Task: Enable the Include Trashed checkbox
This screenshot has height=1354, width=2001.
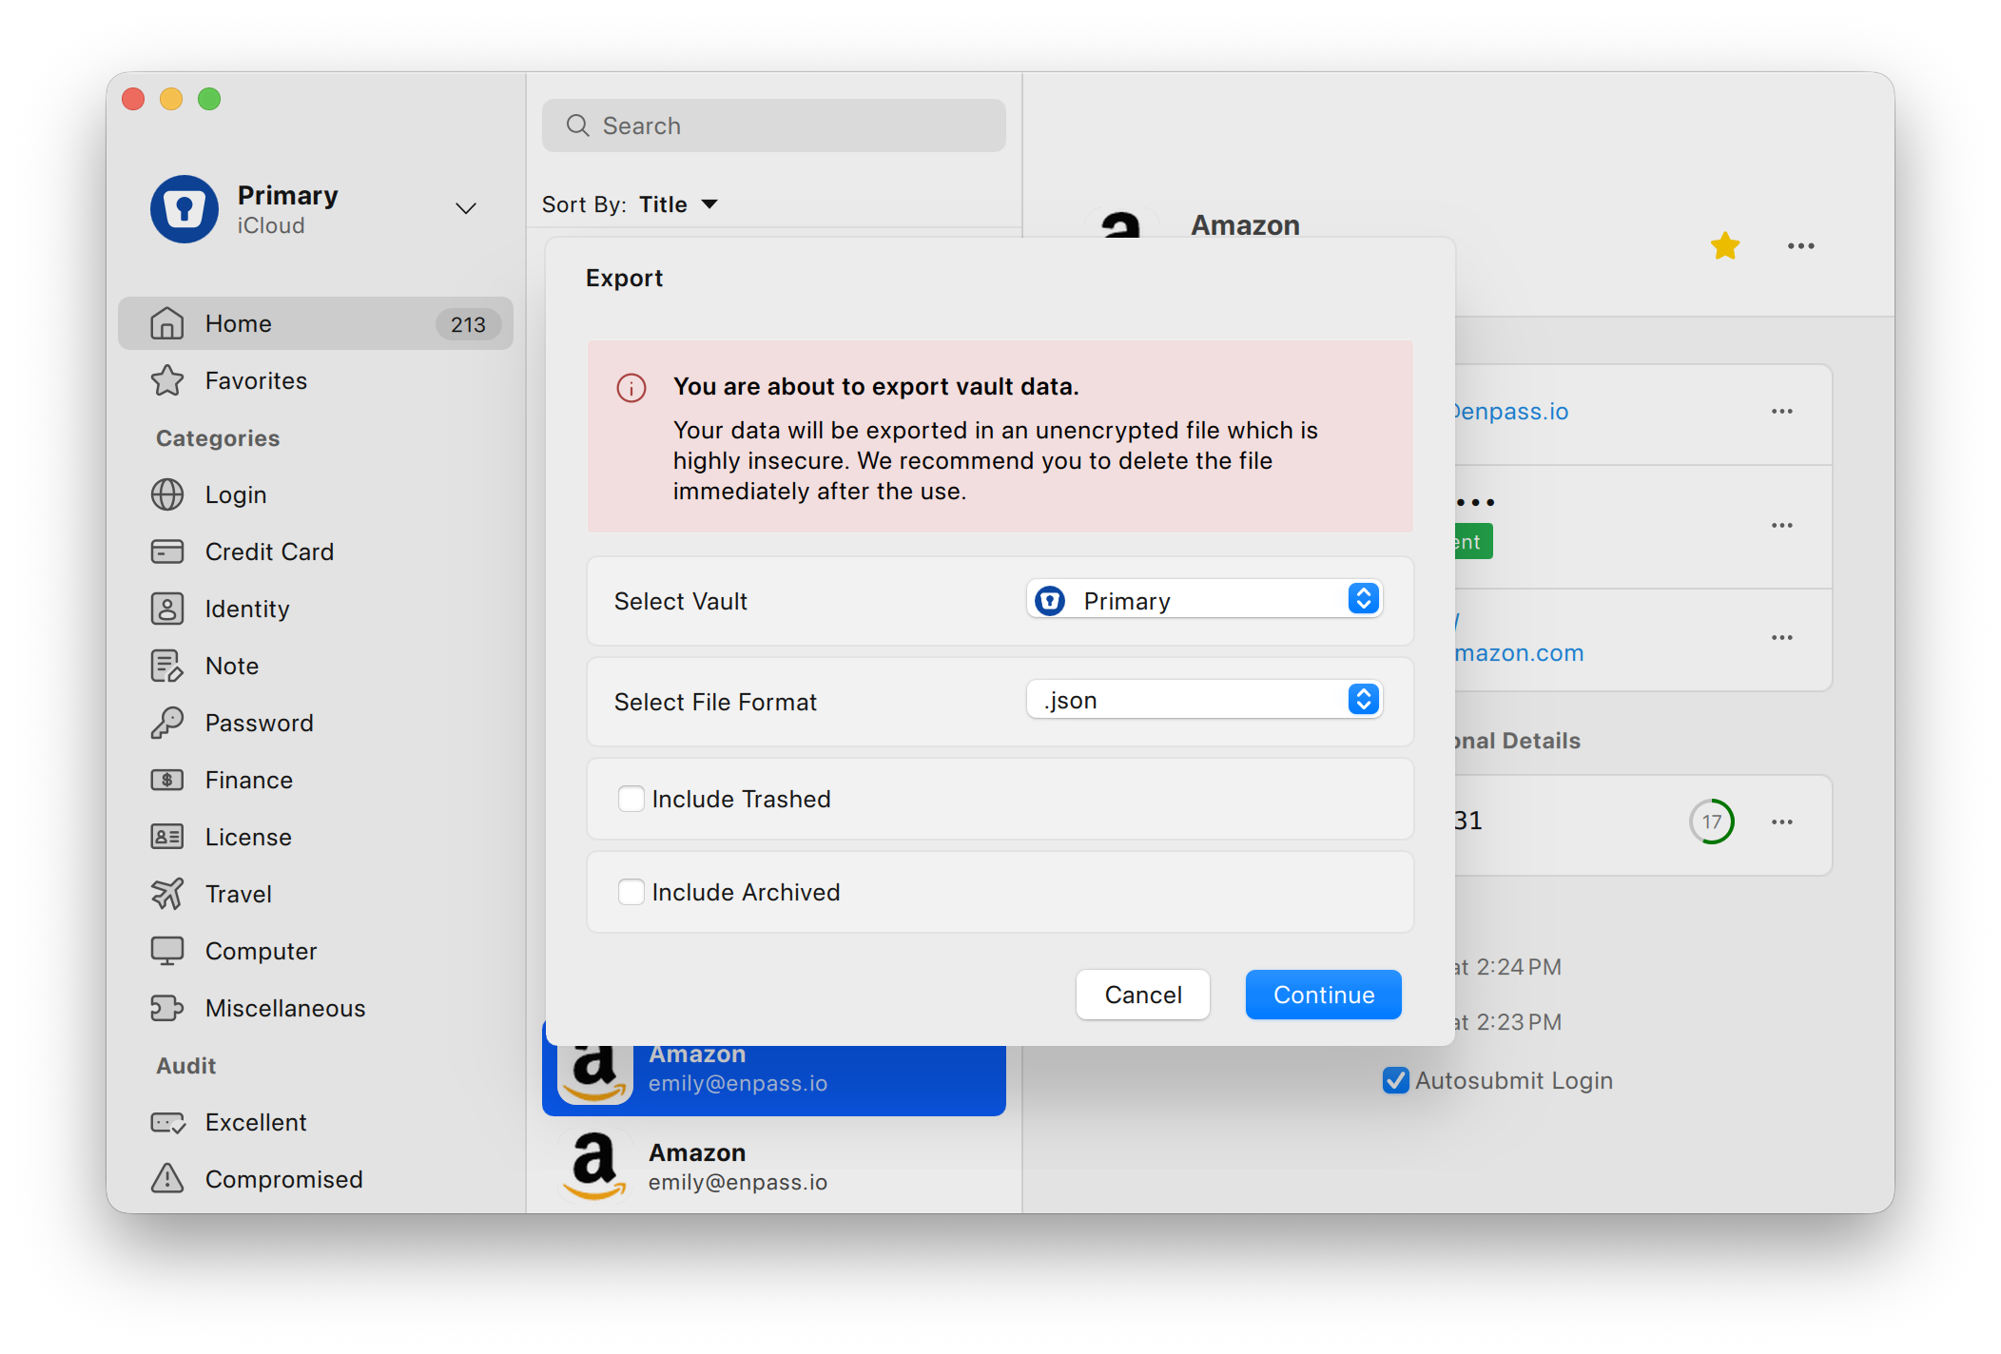Action: pyautogui.click(x=631, y=799)
